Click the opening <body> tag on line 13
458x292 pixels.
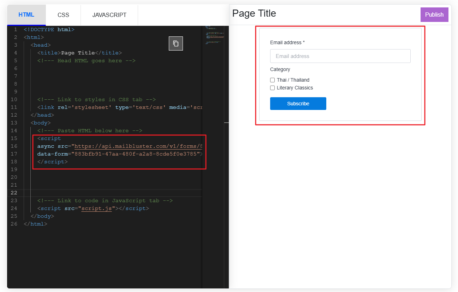(41, 123)
